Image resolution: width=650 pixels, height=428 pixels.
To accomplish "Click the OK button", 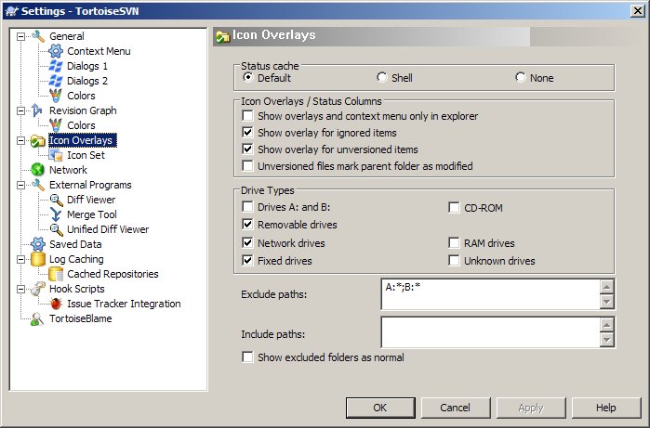I will coord(380,408).
